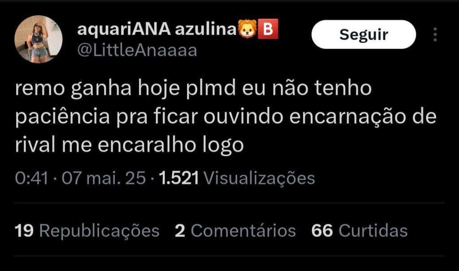Click the lion emoji in the display name
The height and width of the screenshot is (271, 459).
pos(247,29)
